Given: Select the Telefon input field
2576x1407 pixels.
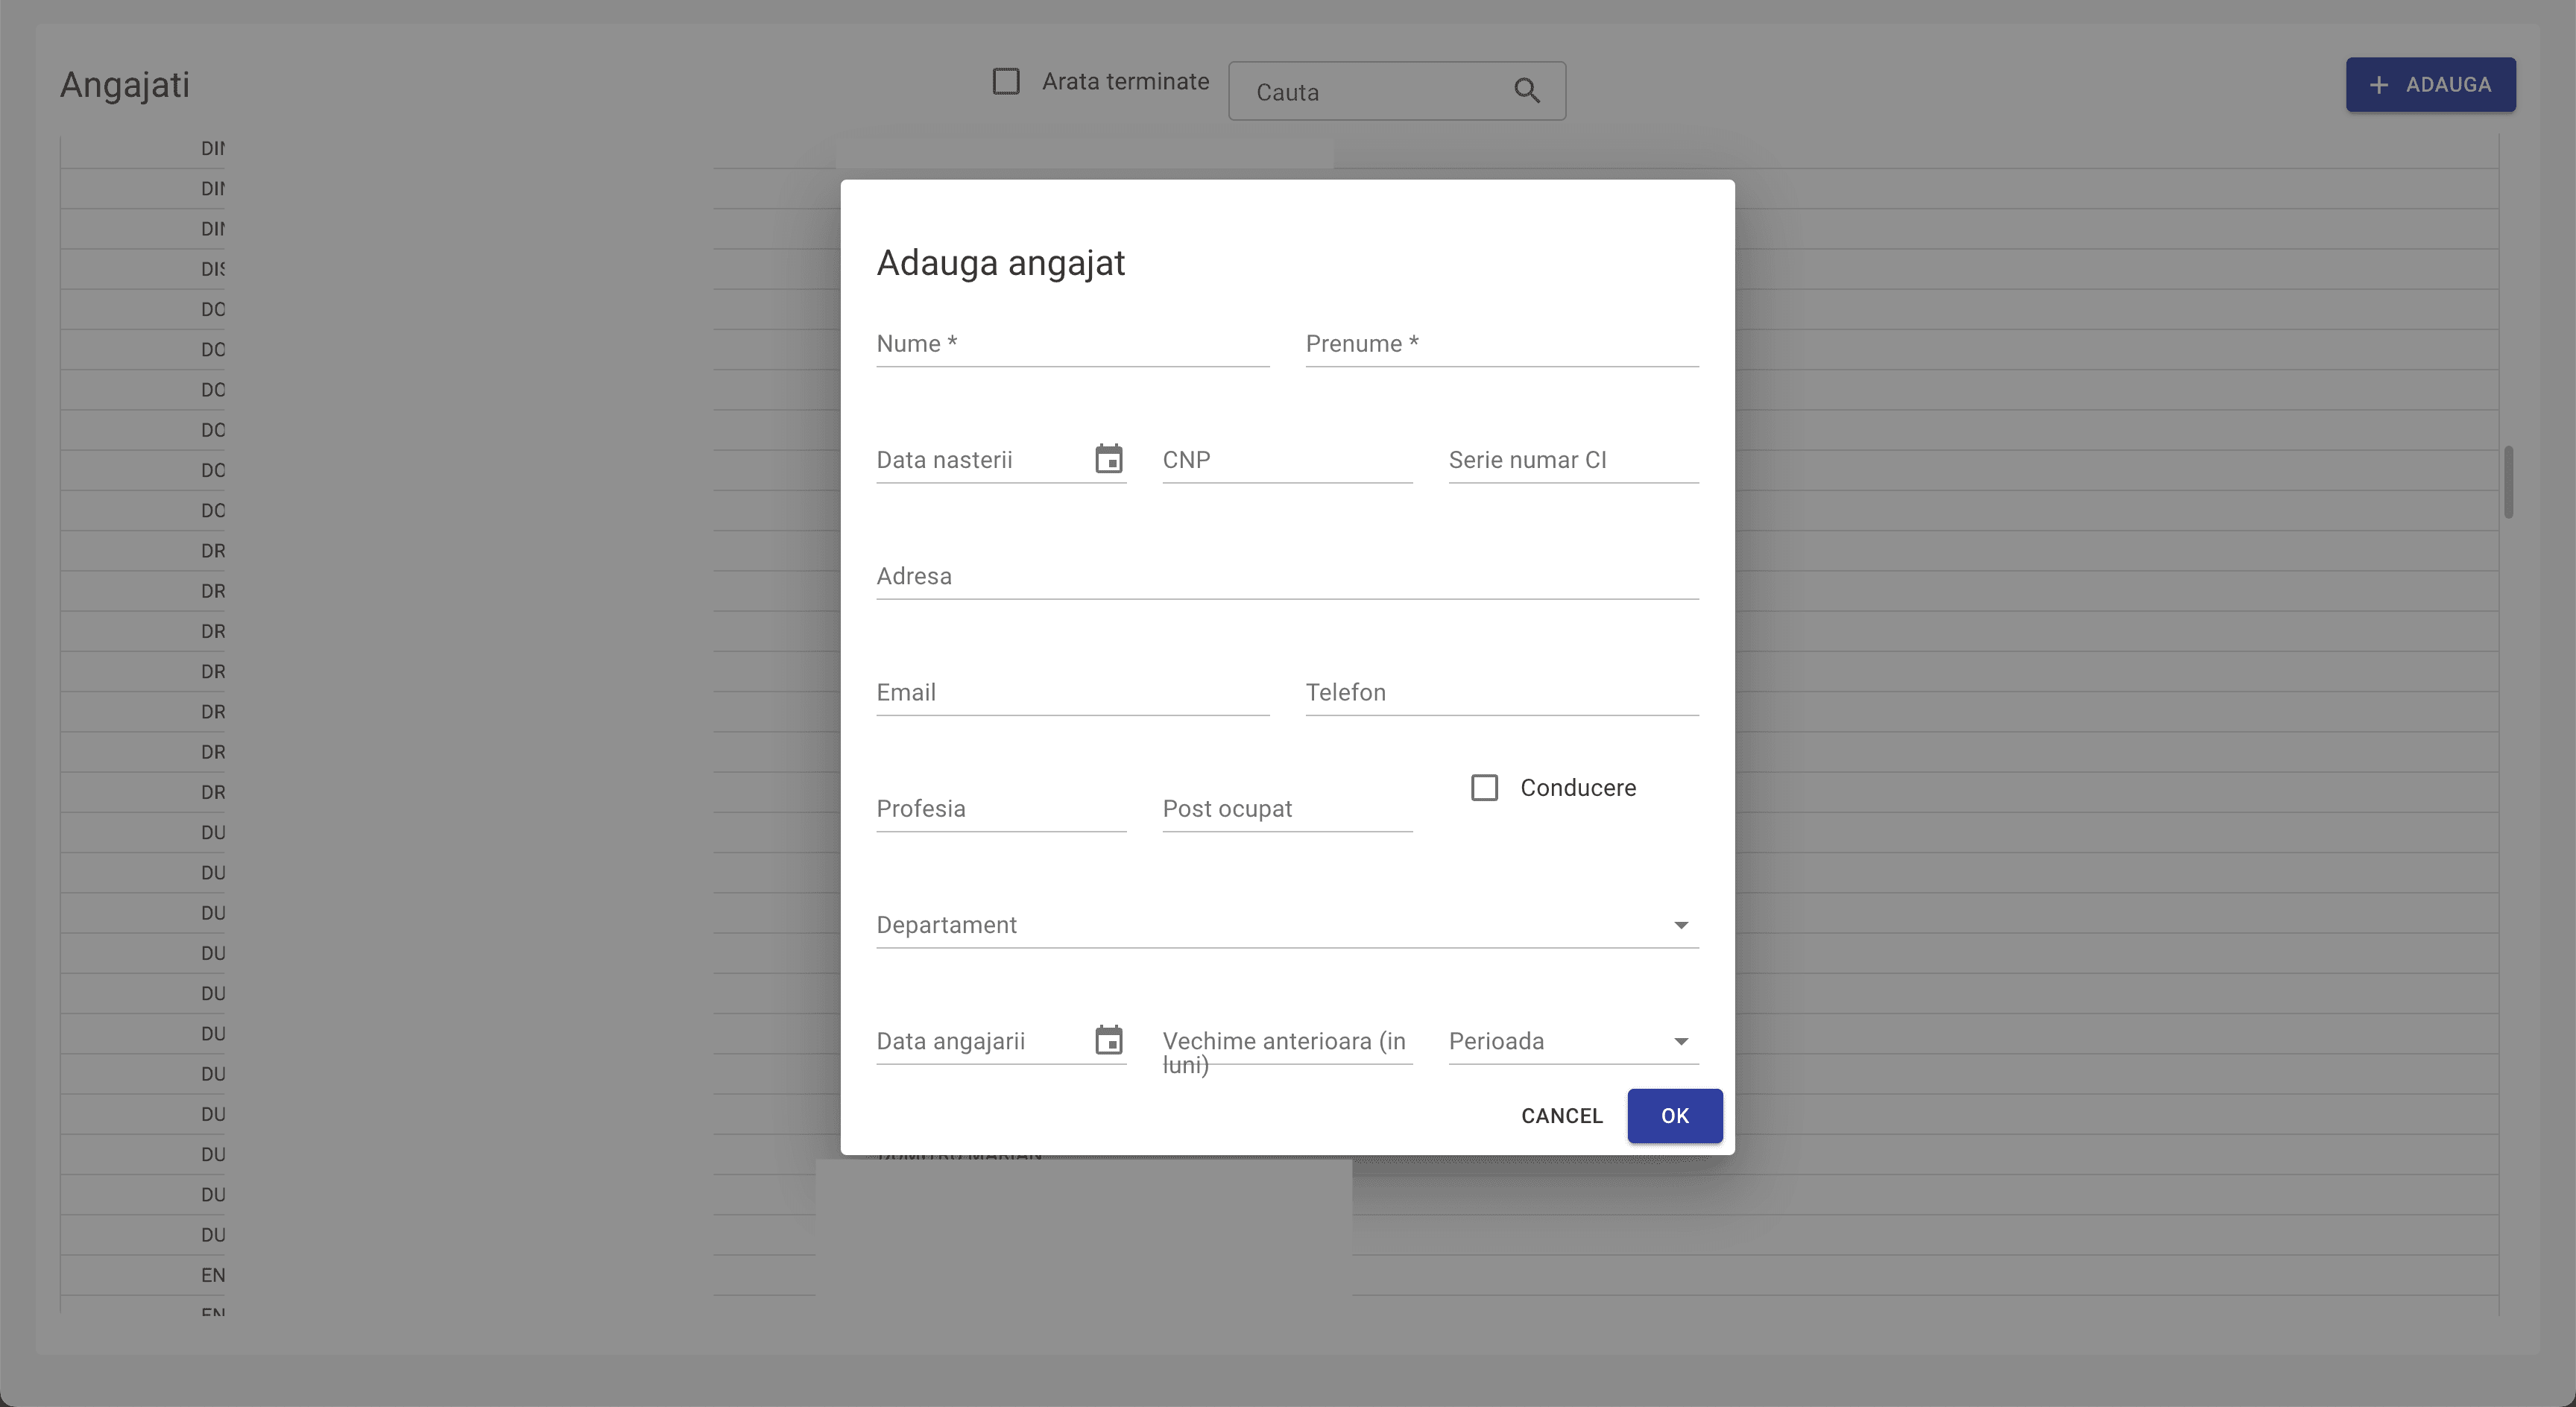Looking at the screenshot, I should (1501, 693).
